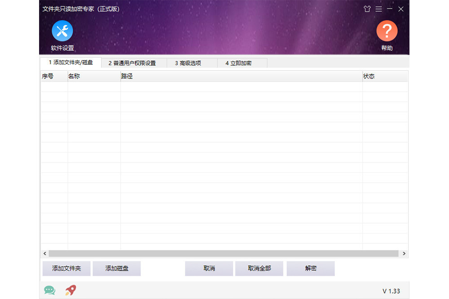The width and height of the screenshot is (449, 299).
Task: Switch to the 2 普通用户权限设置 tab
Action: coord(132,63)
